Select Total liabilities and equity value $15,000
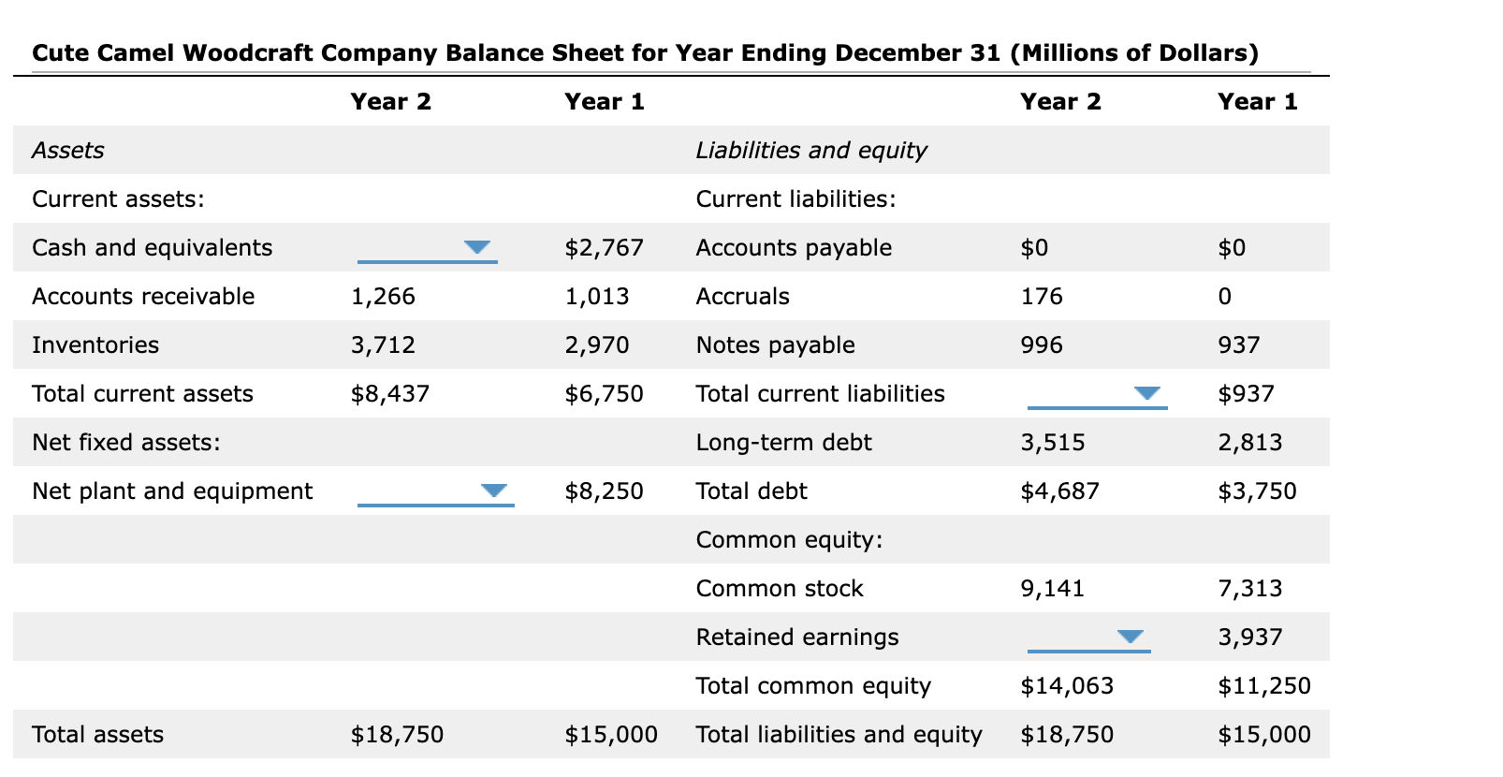The image size is (1503, 777). click(1265, 735)
